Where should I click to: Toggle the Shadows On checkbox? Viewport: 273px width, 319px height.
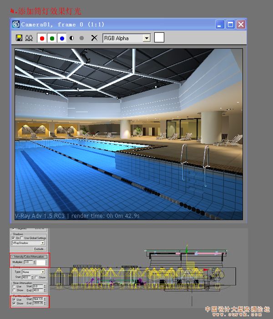coord(13,238)
